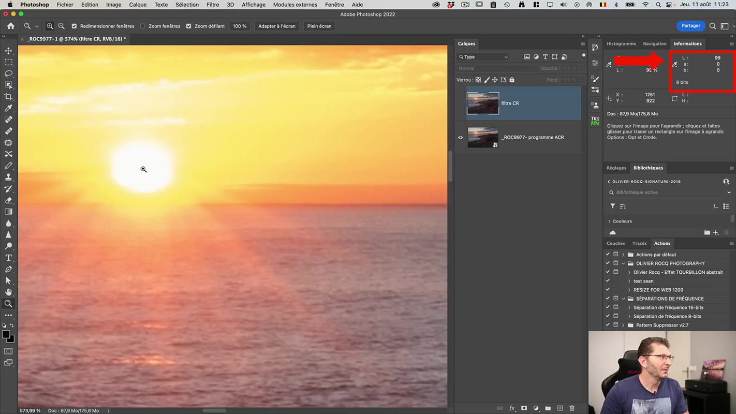Hide the _ROC9977- programme ACR layer
The width and height of the screenshot is (736, 414).
(x=460, y=138)
